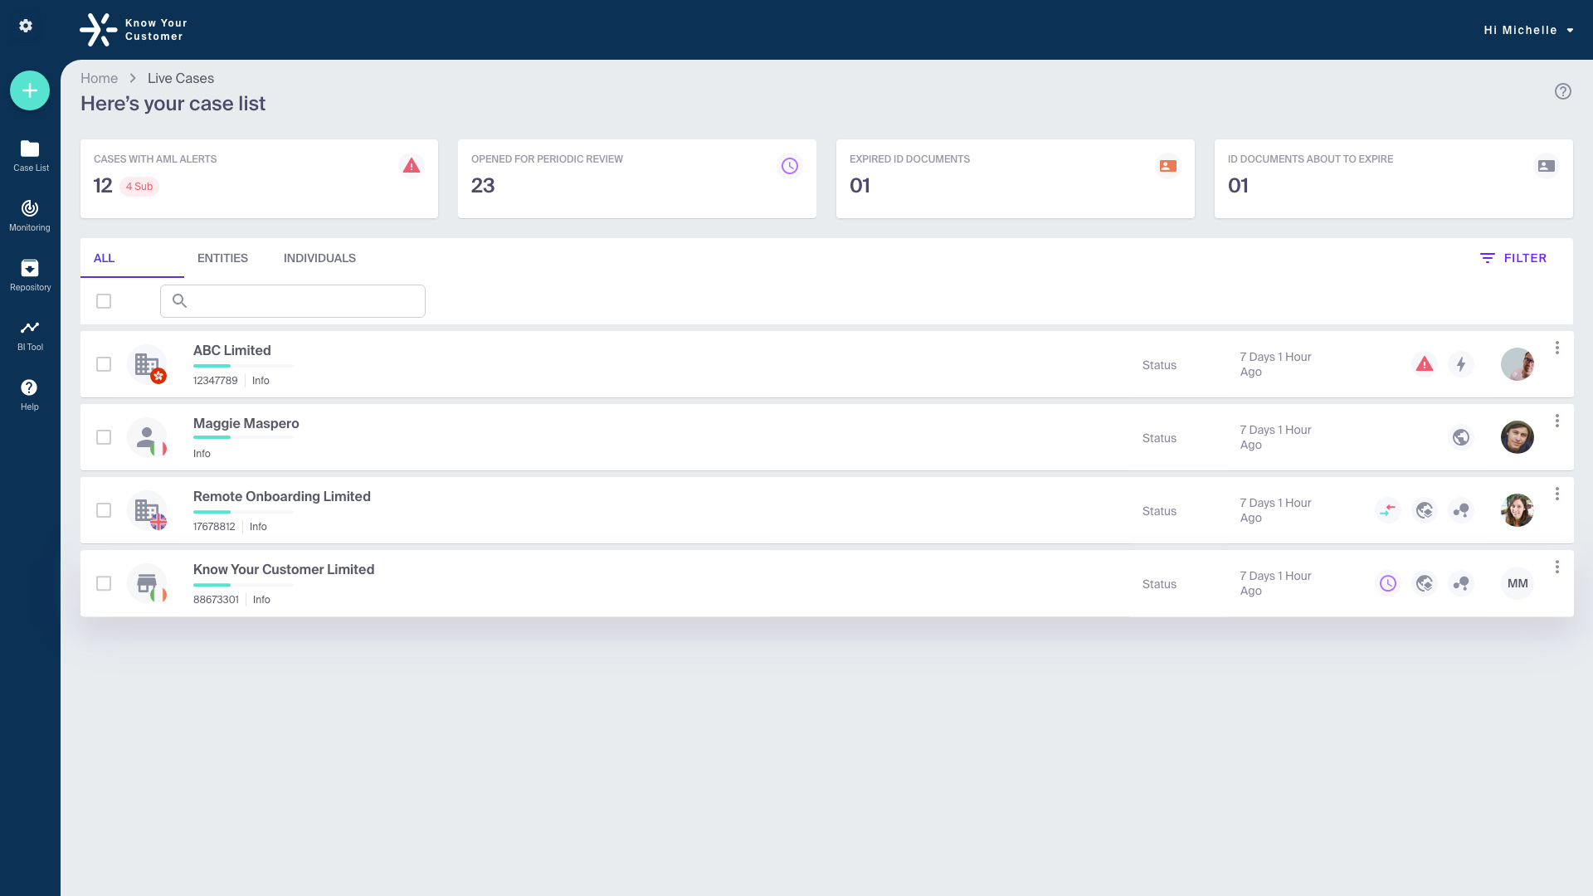Click lightning bolt icon in ABC Limited row
This screenshot has width=1593, height=896.
1461,364
